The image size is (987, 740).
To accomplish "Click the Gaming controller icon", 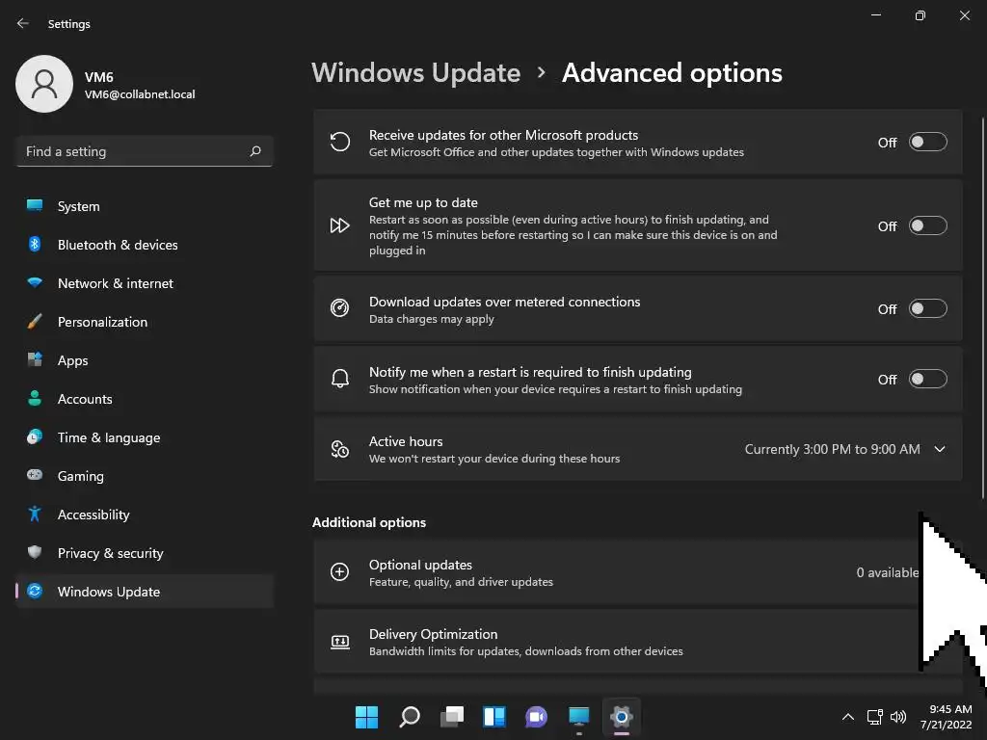I will [x=35, y=475].
